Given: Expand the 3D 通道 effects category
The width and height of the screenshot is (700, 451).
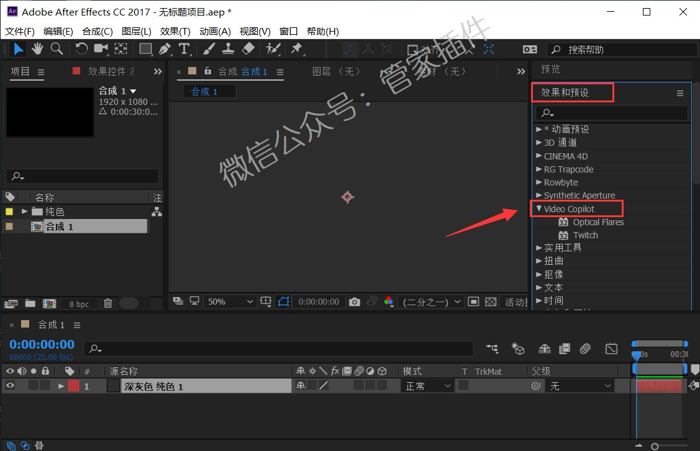Looking at the screenshot, I should click(x=539, y=142).
